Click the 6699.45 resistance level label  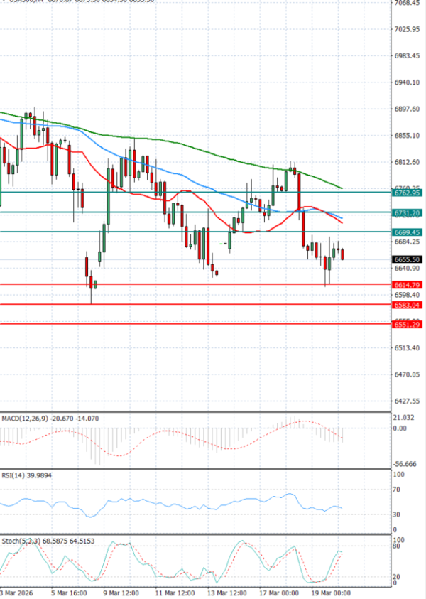pyautogui.click(x=407, y=232)
